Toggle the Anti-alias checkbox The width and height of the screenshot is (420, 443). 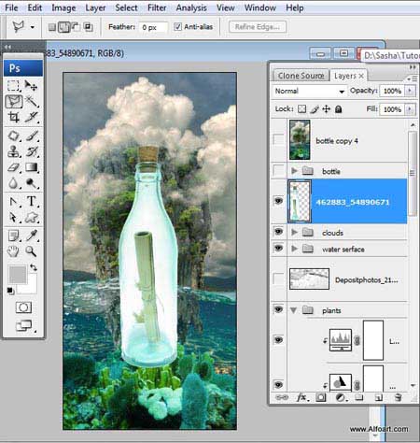[177, 27]
